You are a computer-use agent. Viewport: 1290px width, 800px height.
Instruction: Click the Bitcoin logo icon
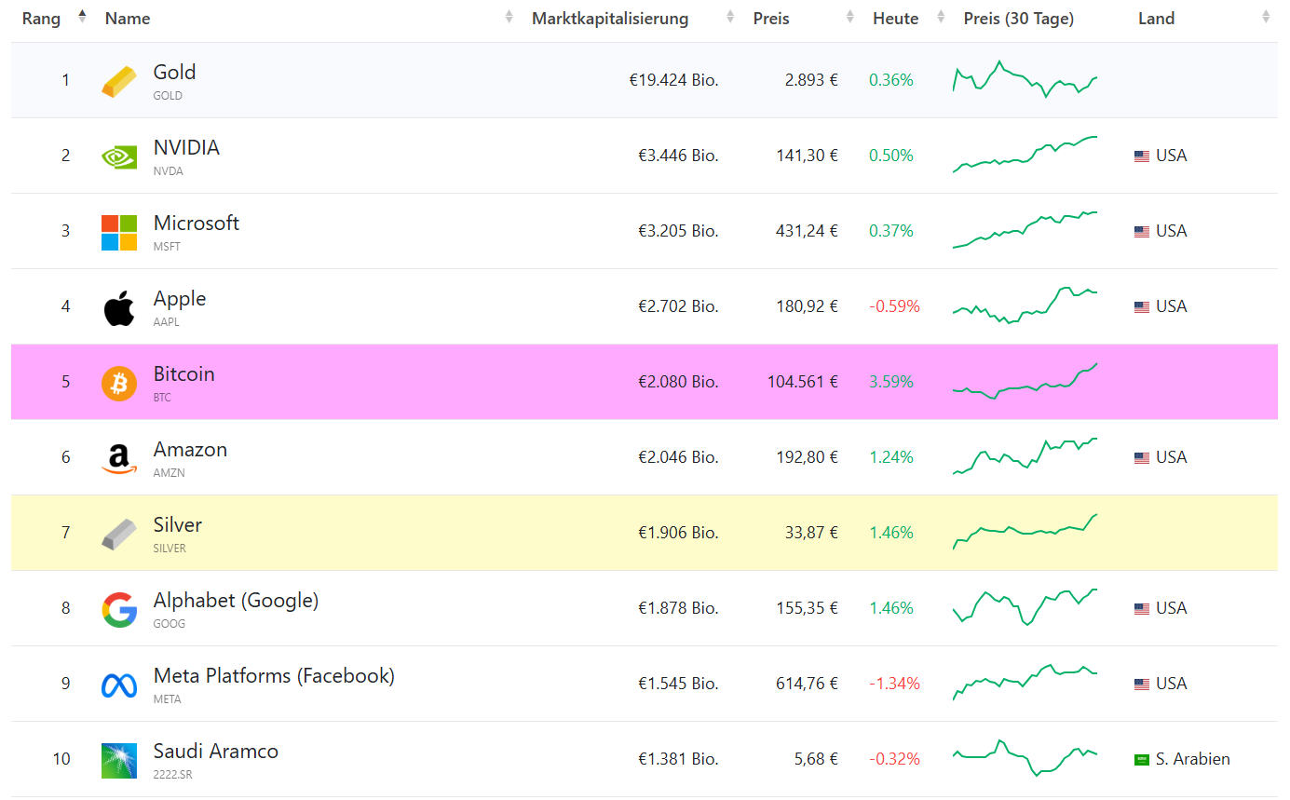[x=119, y=383]
